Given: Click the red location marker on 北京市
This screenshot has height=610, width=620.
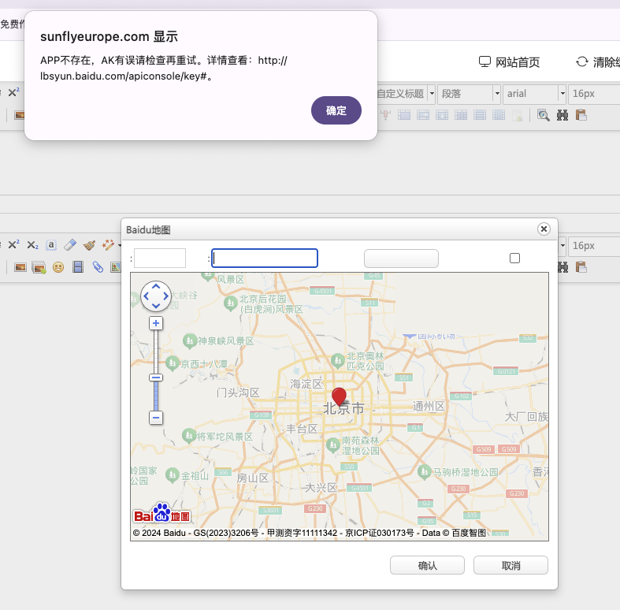Looking at the screenshot, I should 339,396.
